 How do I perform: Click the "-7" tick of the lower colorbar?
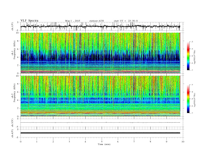point(192,113)
